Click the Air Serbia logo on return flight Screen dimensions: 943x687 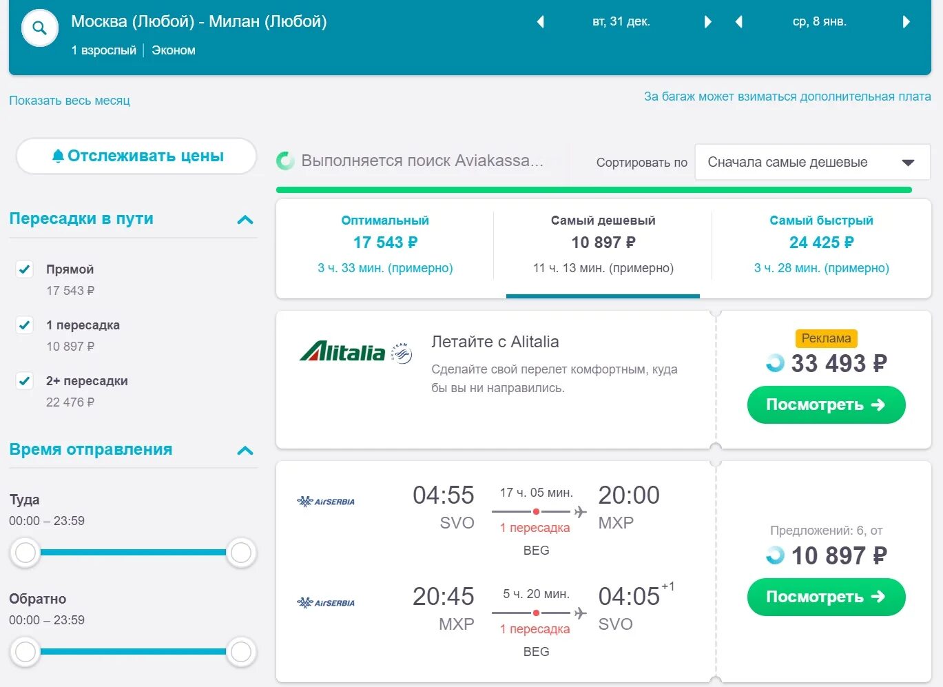point(326,603)
